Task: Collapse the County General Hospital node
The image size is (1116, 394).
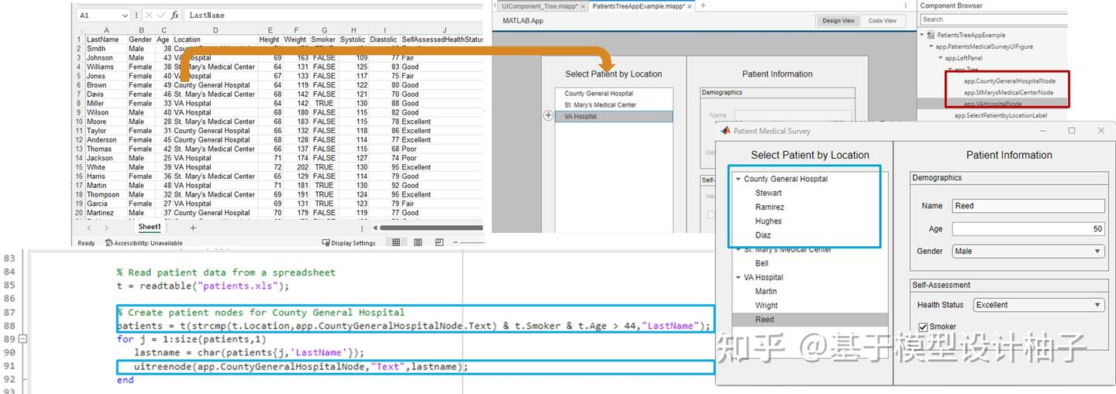Action: (x=738, y=179)
